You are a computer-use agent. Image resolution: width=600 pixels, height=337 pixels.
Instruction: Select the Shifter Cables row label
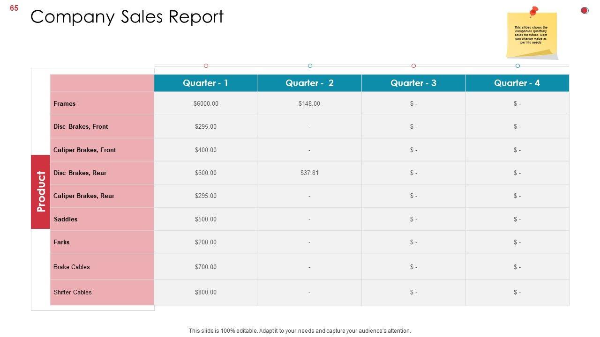(x=73, y=292)
